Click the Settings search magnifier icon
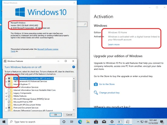 (x=85, y=24)
